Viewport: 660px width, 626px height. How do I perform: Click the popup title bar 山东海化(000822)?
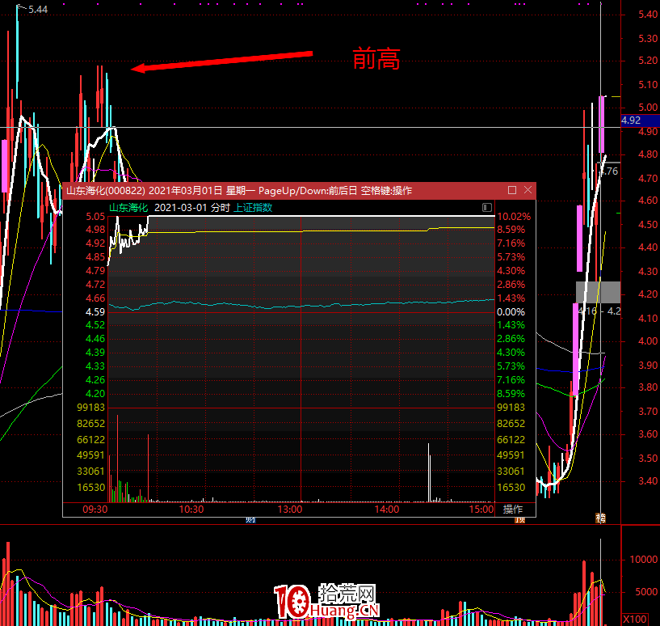point(105,190)
